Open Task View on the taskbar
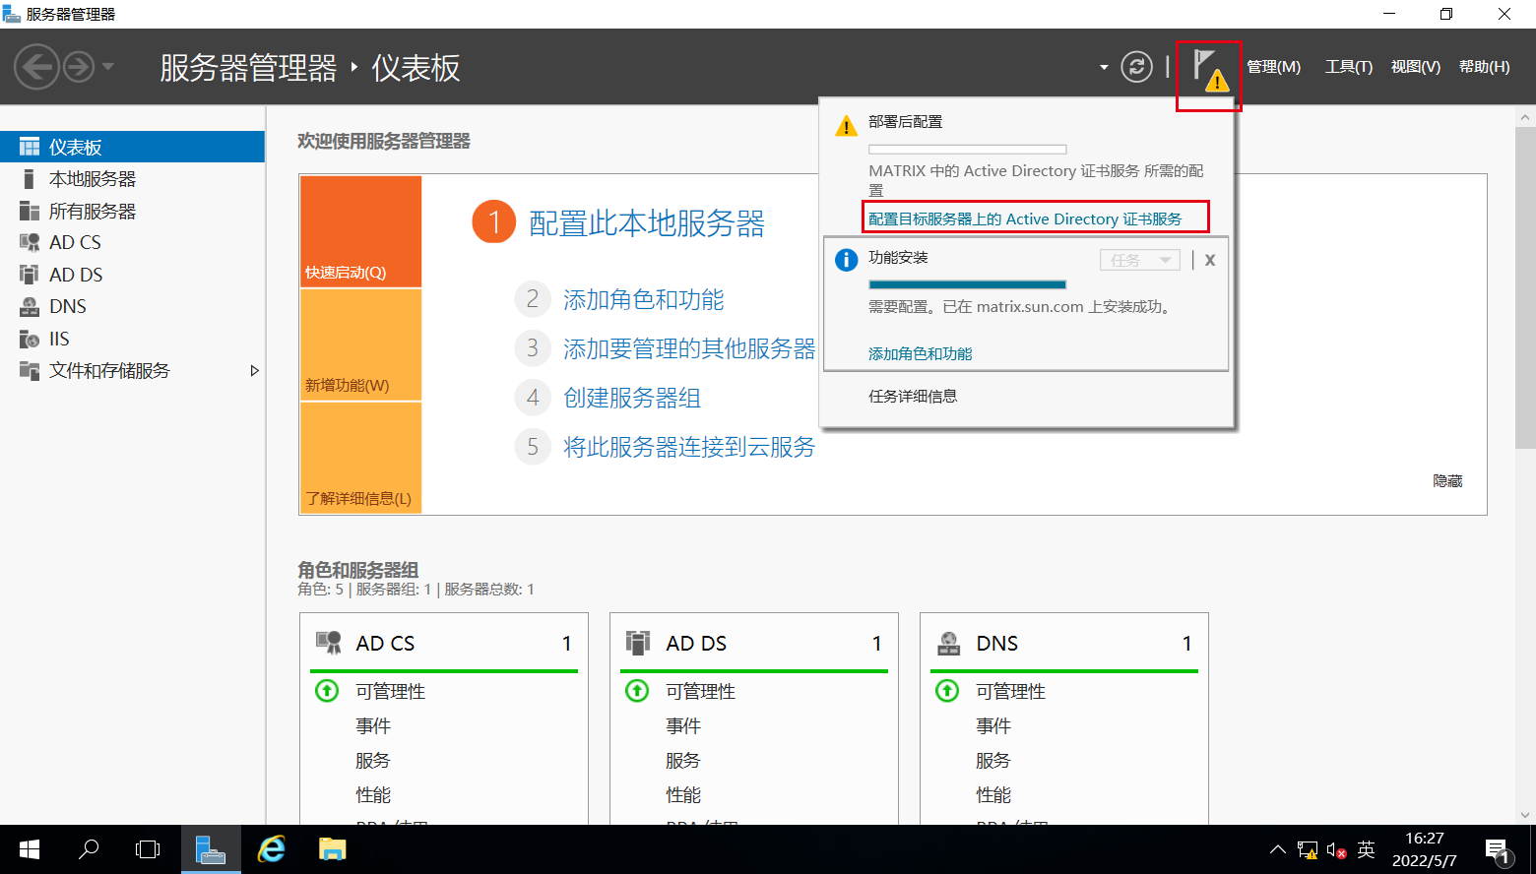This screenshot has width=1536, height=874. pyautogui.click(x=148, y=849)
